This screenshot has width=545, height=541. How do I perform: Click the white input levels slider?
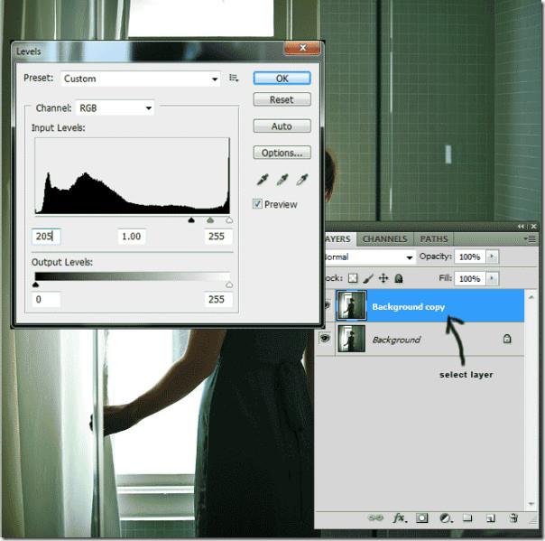point(228,219)
